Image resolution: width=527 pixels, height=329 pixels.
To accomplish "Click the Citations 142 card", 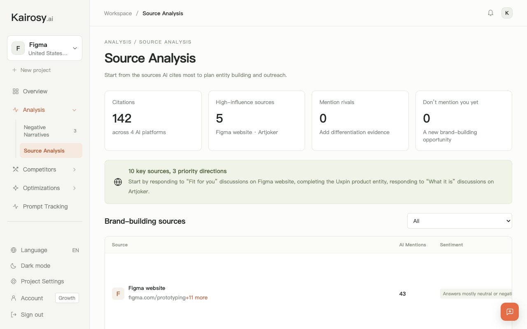I will point(153,120).
